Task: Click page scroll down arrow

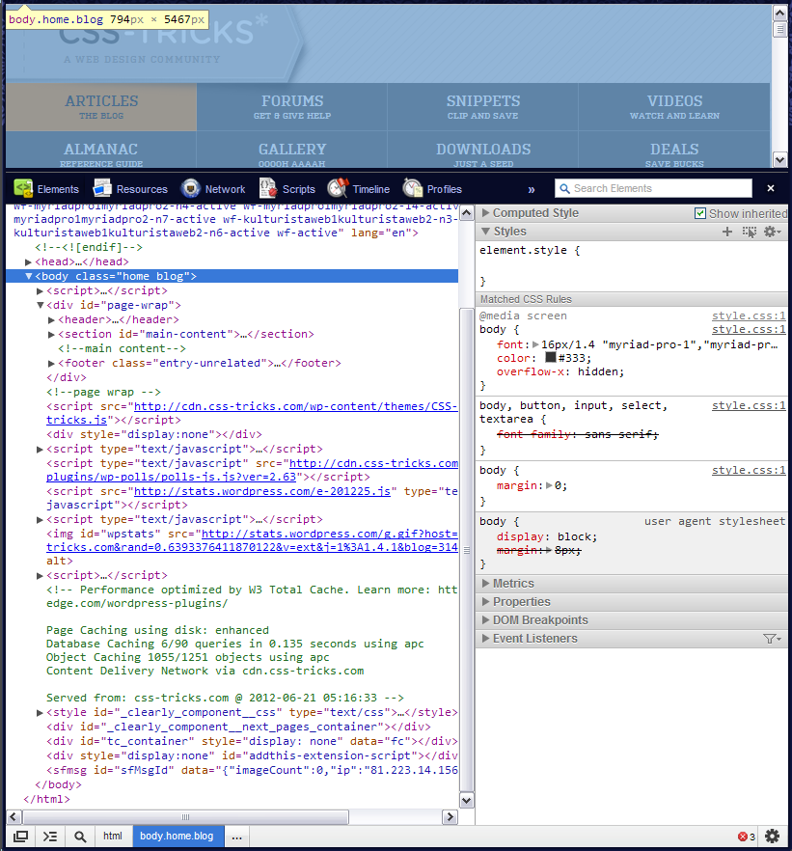Action: click(779, 159)
